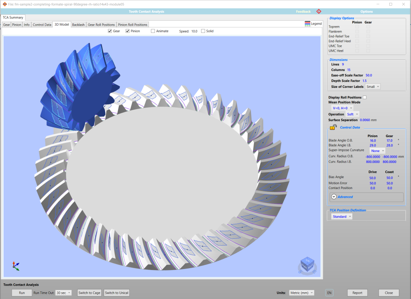This screenshot has height=299, width=411.
Task: Open Super-Impose Curvature None dropdown
Action: (x=377, y=151)
